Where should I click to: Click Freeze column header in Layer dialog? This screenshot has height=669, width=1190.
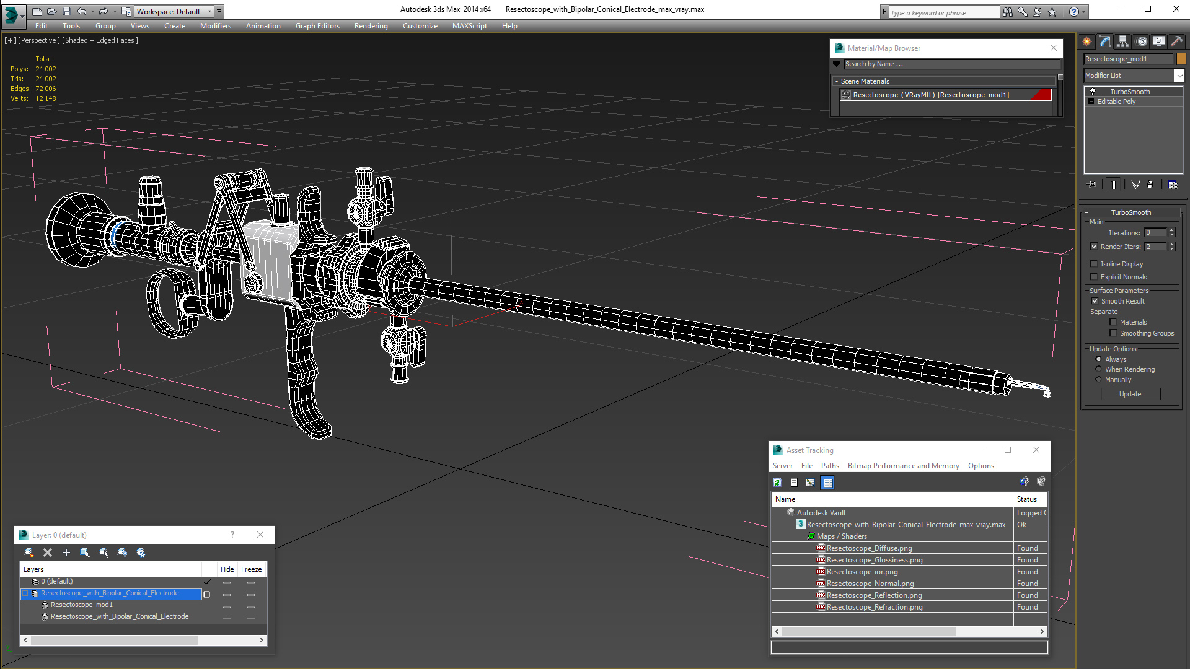pos(251,569)
